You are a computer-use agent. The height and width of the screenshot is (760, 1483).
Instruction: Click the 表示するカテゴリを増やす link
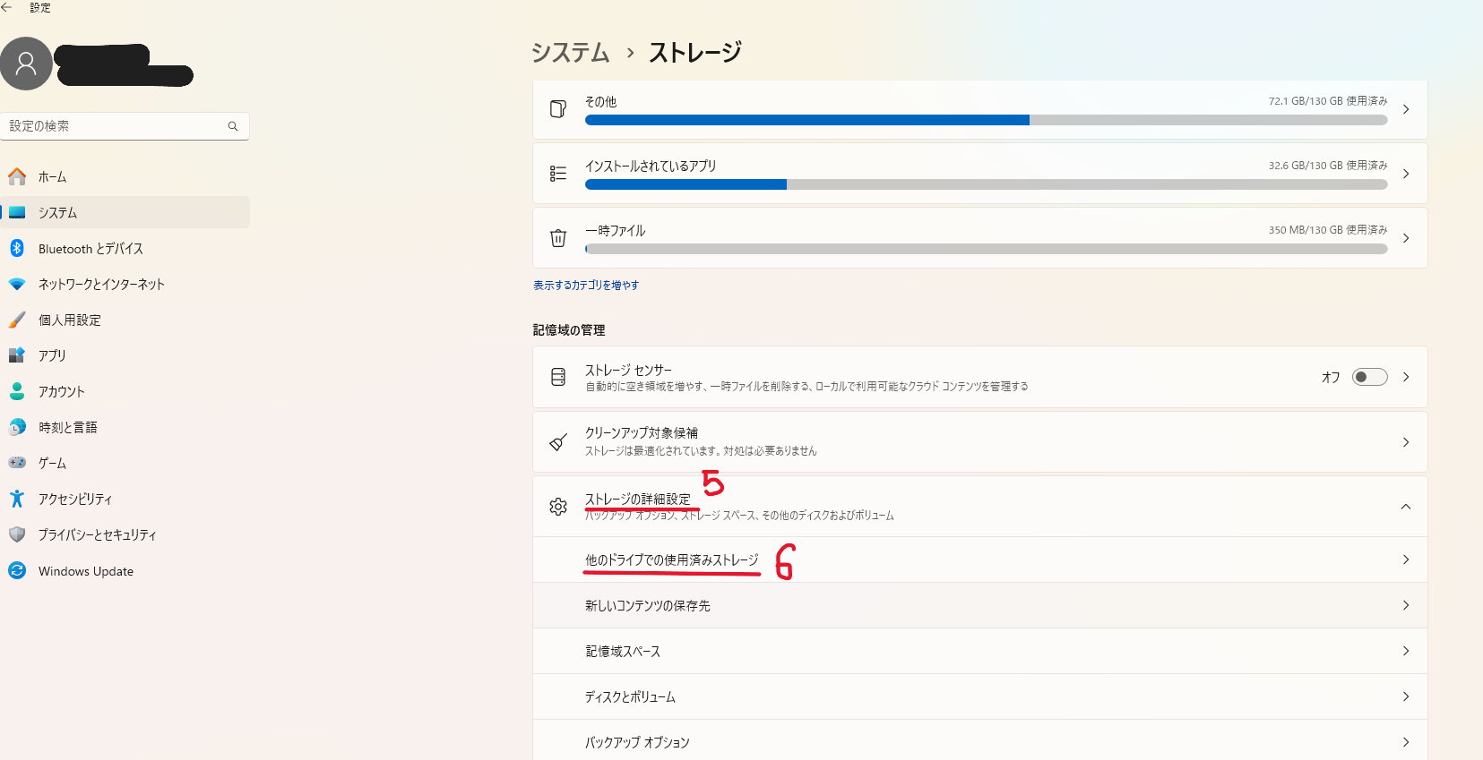(586, 286)
